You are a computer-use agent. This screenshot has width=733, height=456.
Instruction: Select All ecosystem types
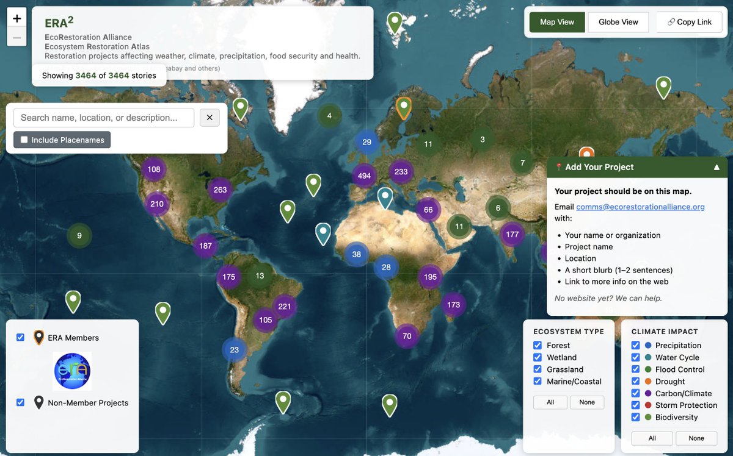coord(550,402)
